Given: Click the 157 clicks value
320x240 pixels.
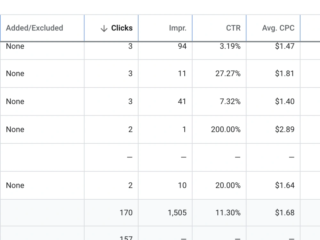Looking at the screenshot, I should pos(126,238).
